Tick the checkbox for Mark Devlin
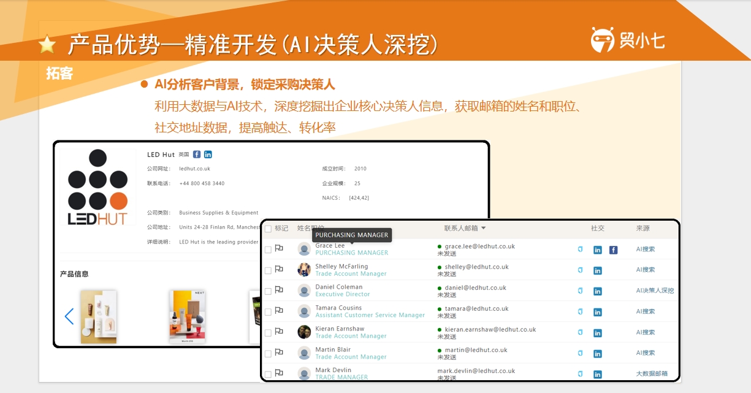 (x=268, y=375)
